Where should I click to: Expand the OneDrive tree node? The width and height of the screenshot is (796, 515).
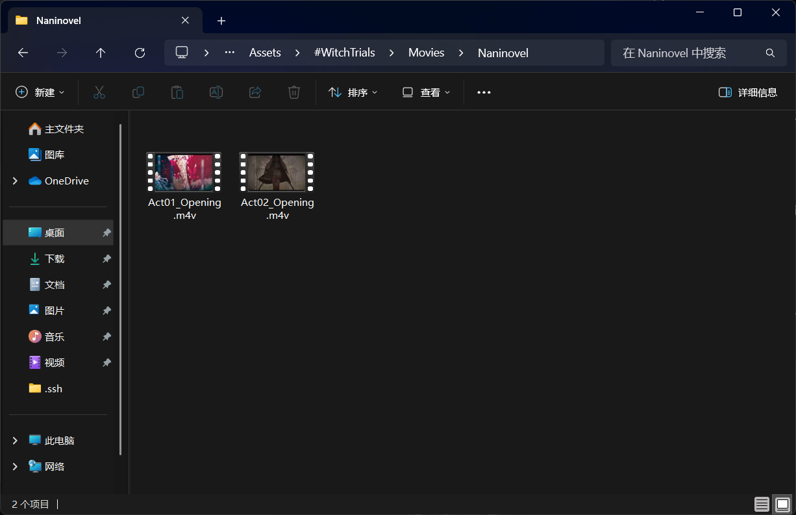coord(15,181)
